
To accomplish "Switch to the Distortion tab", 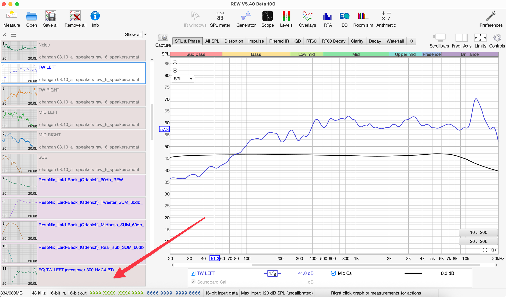I will pos(234,41).
